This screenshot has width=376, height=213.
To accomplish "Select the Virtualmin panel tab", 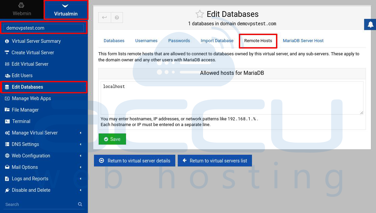I will 66,9.
